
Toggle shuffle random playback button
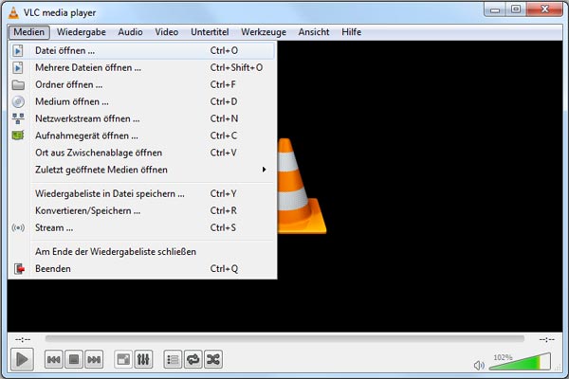[x=213, y=359]
